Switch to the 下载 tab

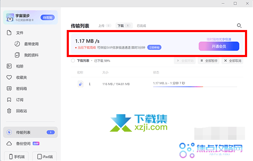point(124,26)
